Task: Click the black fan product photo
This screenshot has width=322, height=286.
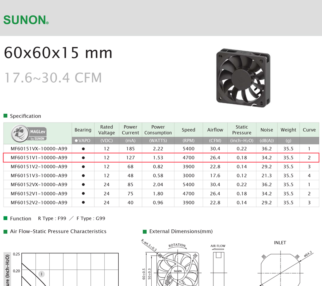Action: [243, 78]
